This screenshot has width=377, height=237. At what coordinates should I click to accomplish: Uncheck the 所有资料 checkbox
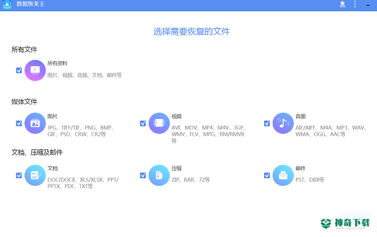(19, 71)
